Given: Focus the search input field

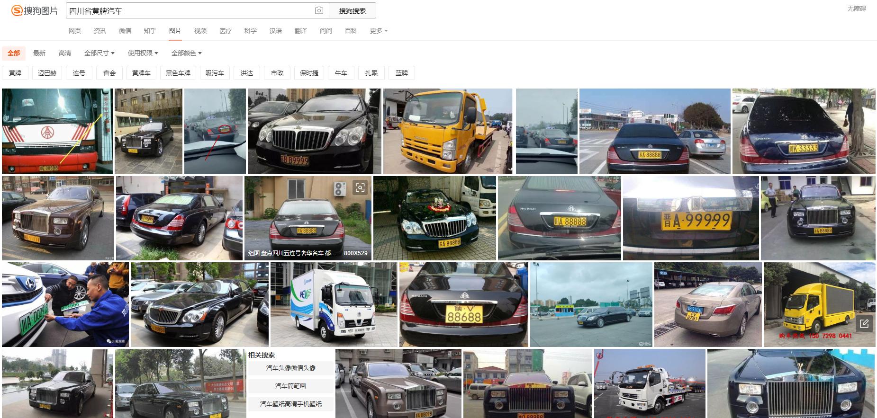Looking at the screenshot, I should point(190,10).
